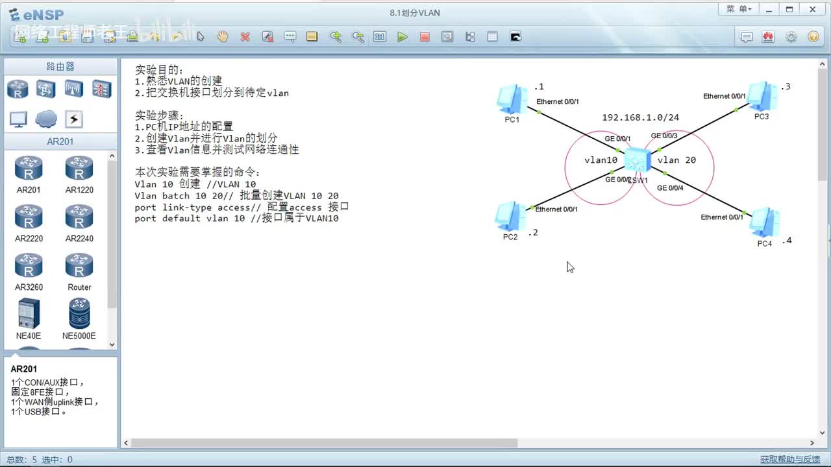831x467 pixels.
Task: Open the 获取帮助与反馈 link
Action: (x=790, y=460)
